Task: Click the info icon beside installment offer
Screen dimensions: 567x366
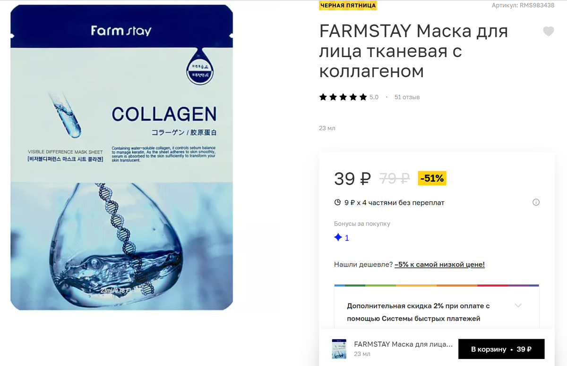Action: pyautogui.click(x=536, y=202)
